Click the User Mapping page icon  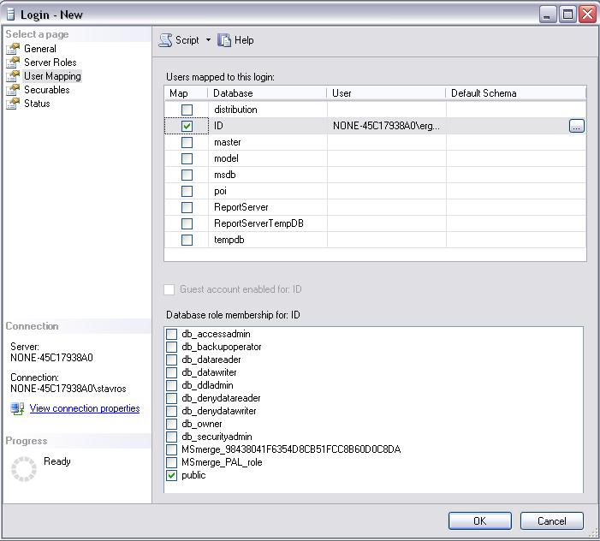point(13,76)
